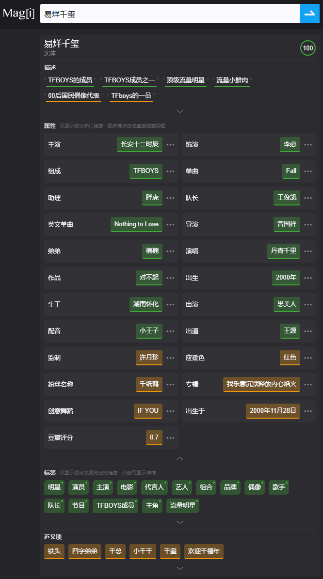
Task: Collapse the 属性 section with the up chevron
Action: (x=180, y=458)
